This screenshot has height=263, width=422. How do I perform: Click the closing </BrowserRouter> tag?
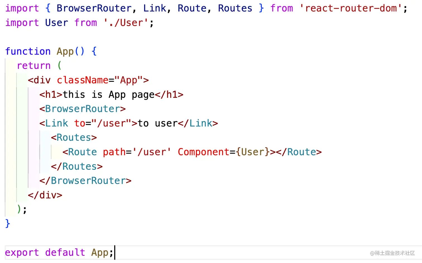tap(85, 181)
